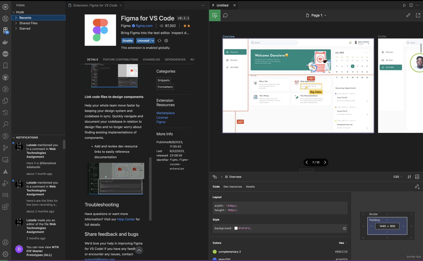Open the Uninstall dropdown arrow
423x261 pixels.
coord(153,41)
